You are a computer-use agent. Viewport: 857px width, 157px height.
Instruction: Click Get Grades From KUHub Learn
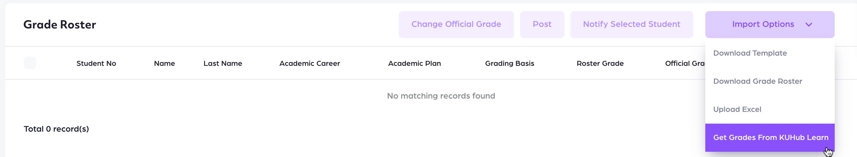click(x=770, y=138)
